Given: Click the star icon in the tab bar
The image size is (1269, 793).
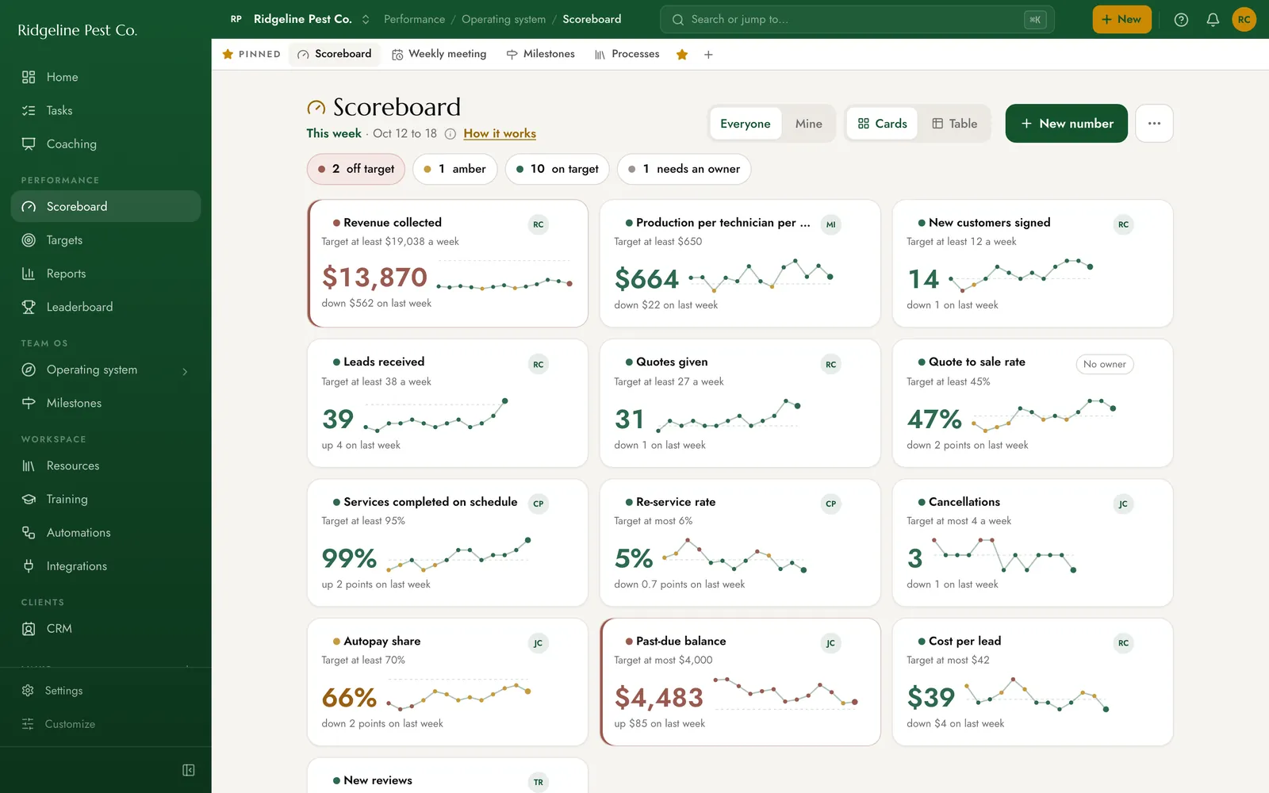Looking at the screenshot, I should coord(682,55).
